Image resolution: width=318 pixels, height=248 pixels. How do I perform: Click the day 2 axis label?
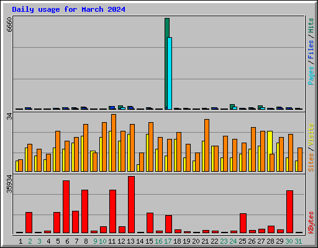click(30, 241)
